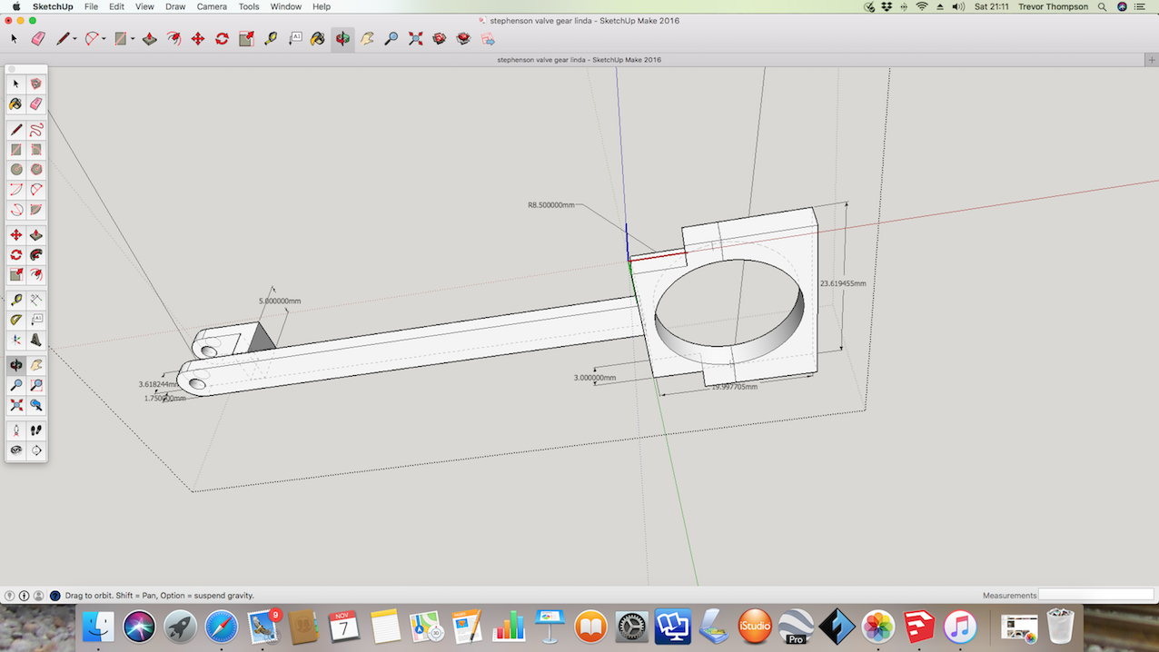Select the Paint Bucket in top toolbar
Screen dimensions: 1159x652
(x=318, y=39)
